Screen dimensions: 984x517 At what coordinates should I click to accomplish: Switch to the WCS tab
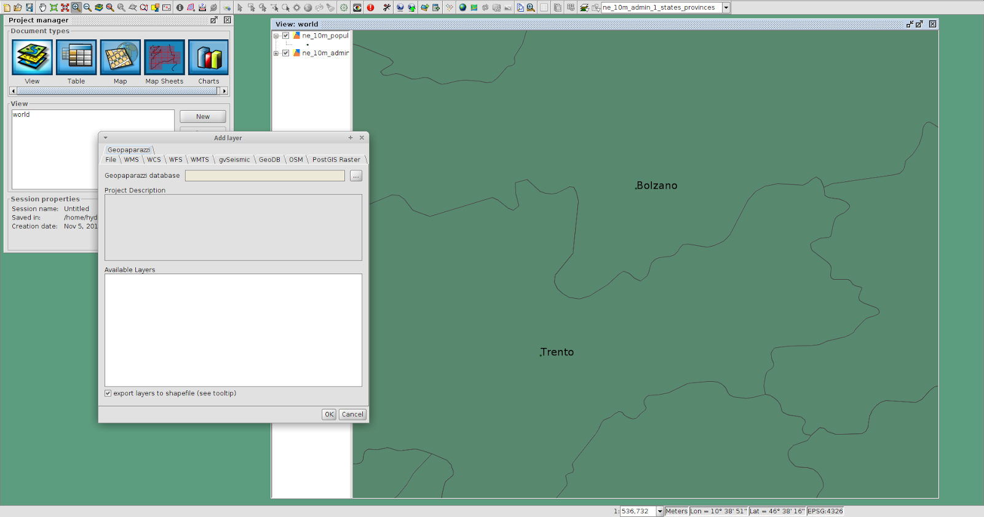154,160
